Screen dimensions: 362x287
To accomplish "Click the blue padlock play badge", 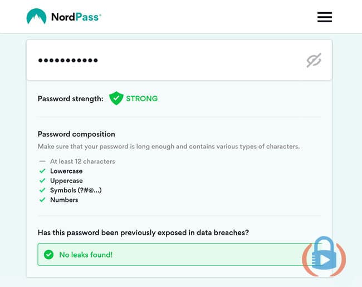I will coord(324,256).
